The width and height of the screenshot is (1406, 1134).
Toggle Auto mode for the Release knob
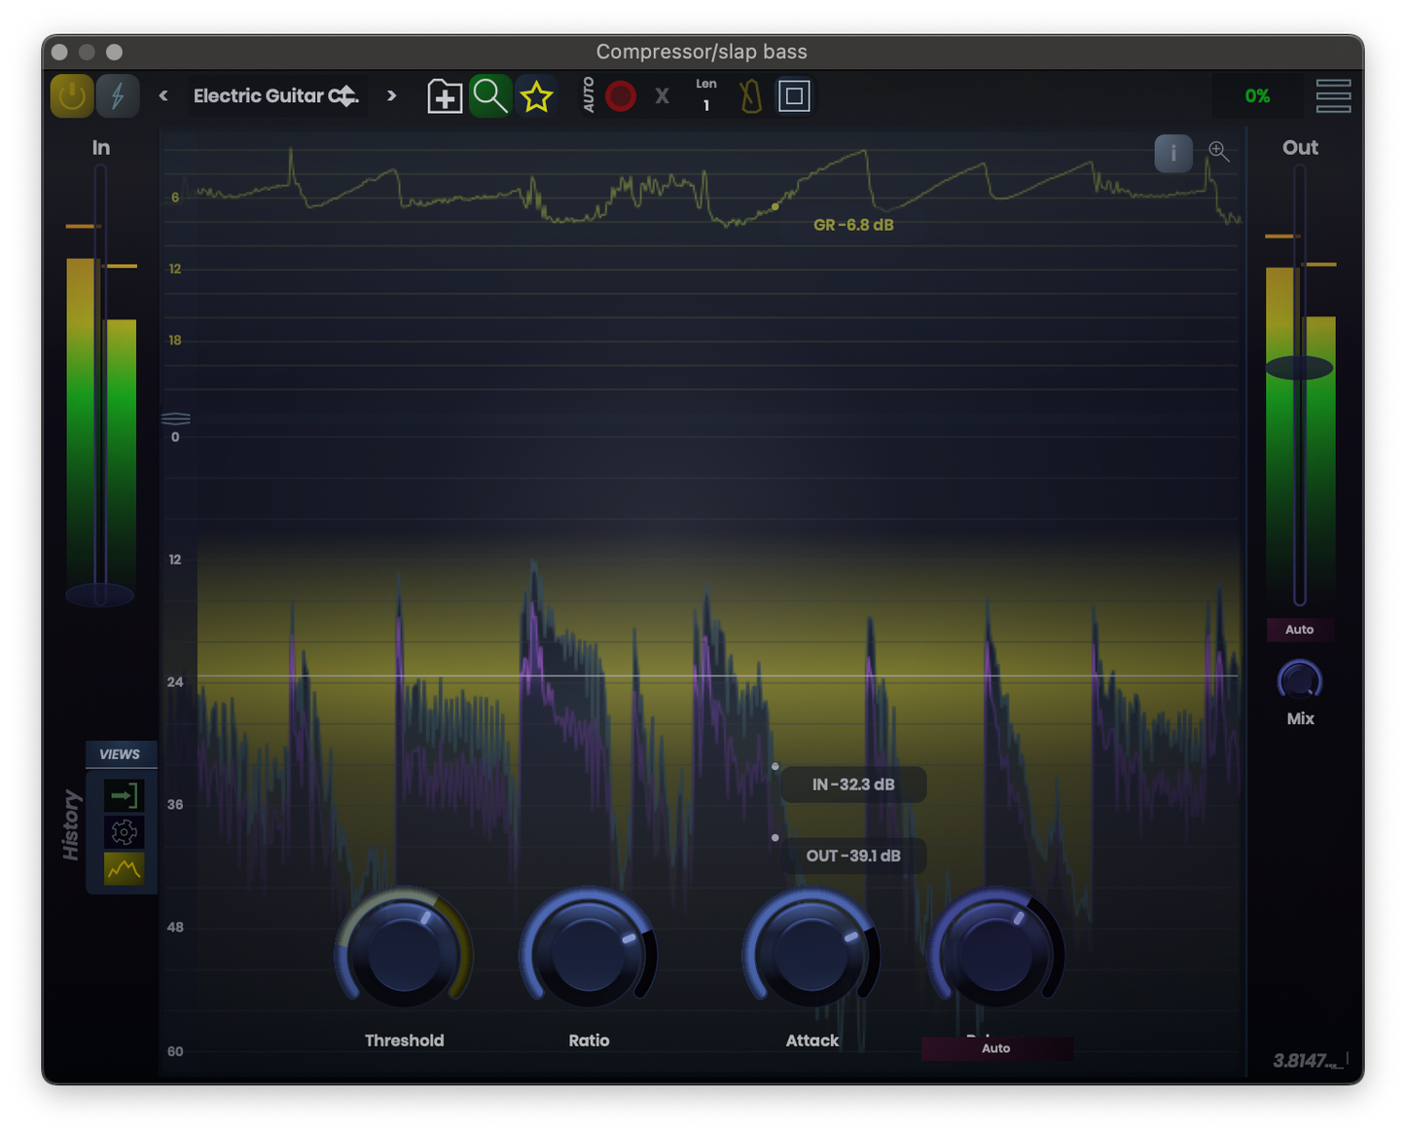(995, 1048)
